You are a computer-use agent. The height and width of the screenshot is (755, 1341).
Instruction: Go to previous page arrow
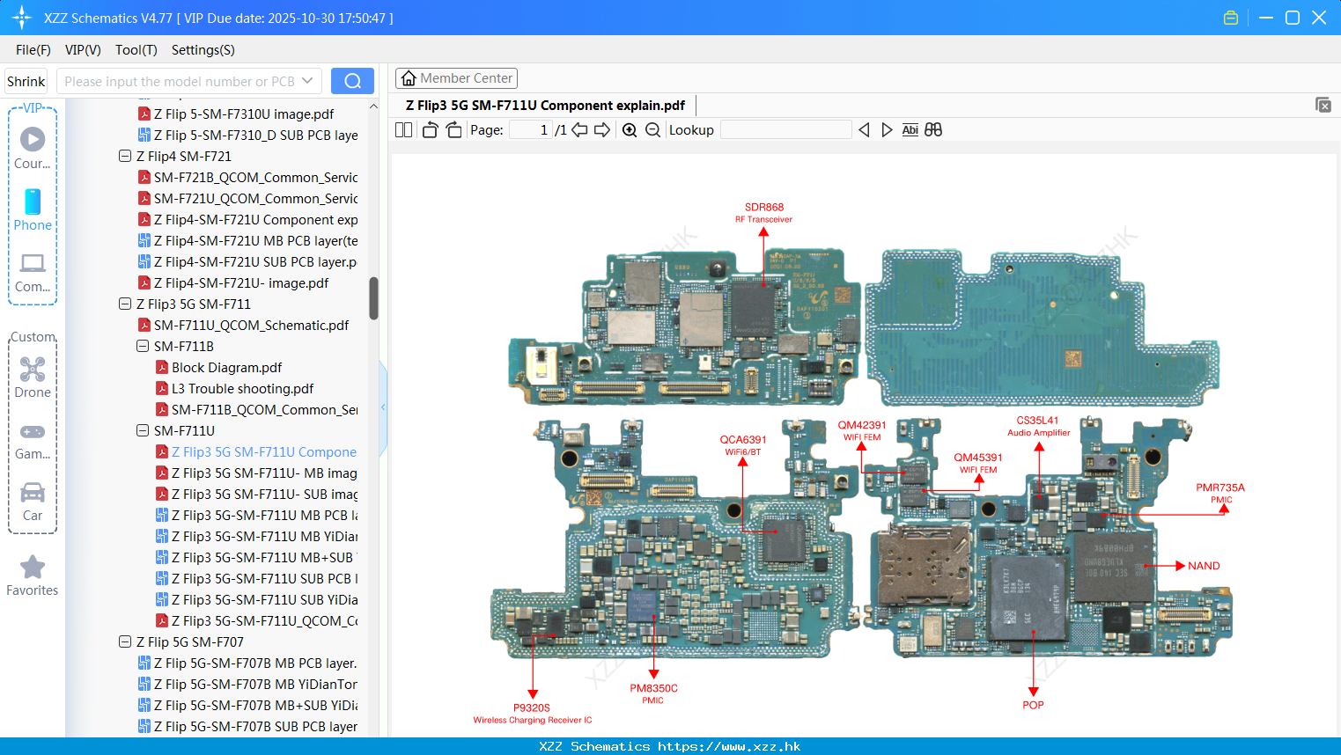click(579, 130)
